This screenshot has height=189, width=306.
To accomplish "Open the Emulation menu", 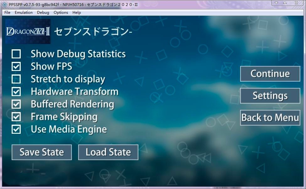I will pyautogui.click(x=24, y=13).
